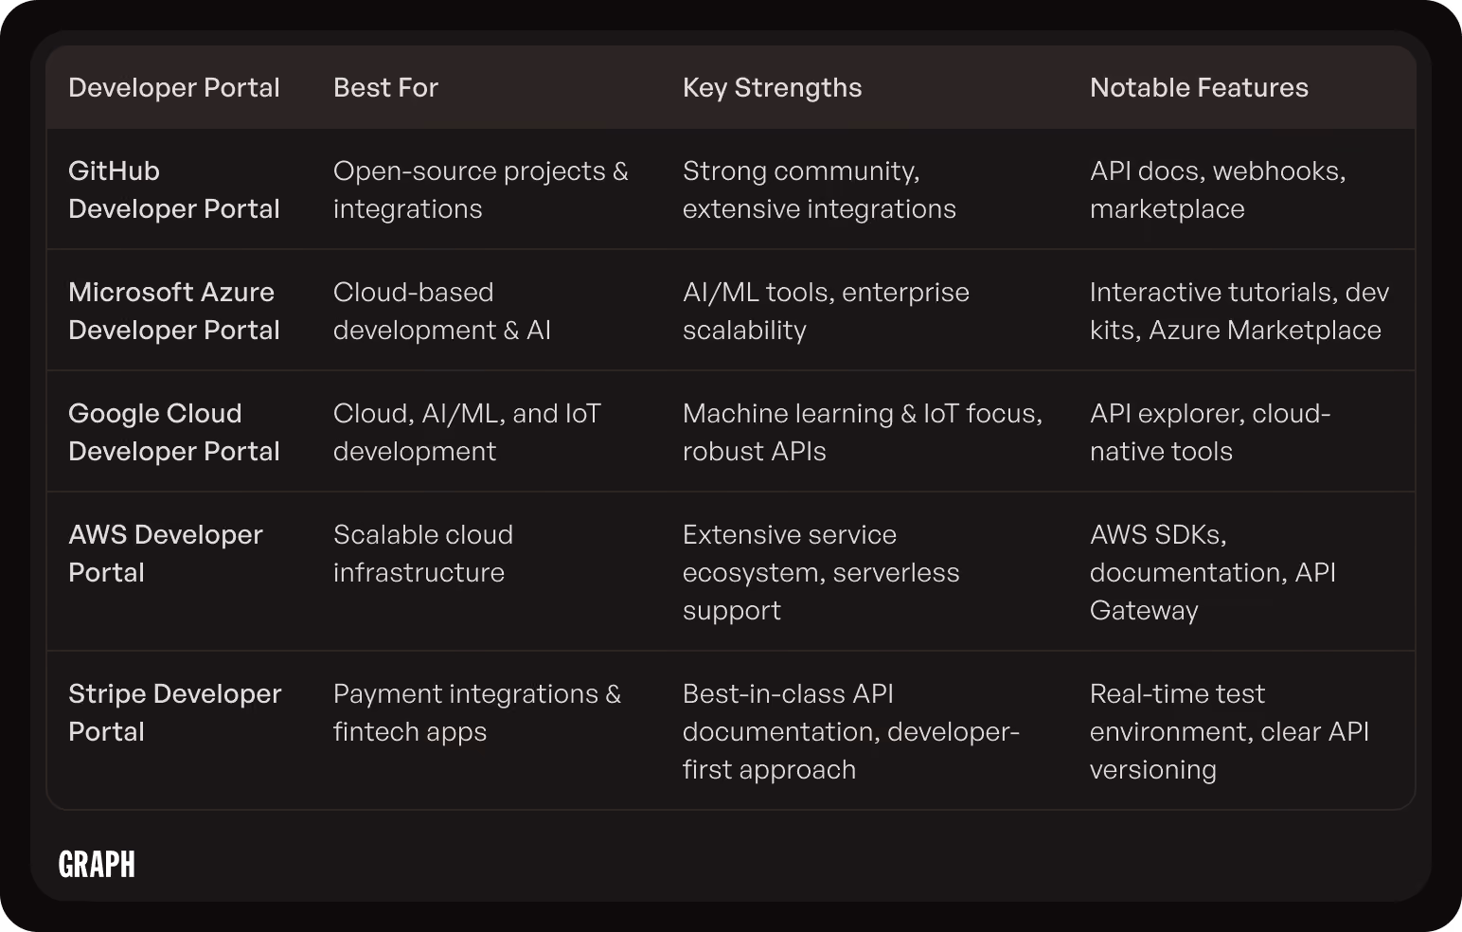
Task: Open the Microsoft Azure Developer Portal entry
Action: click(x=174, y=311)
